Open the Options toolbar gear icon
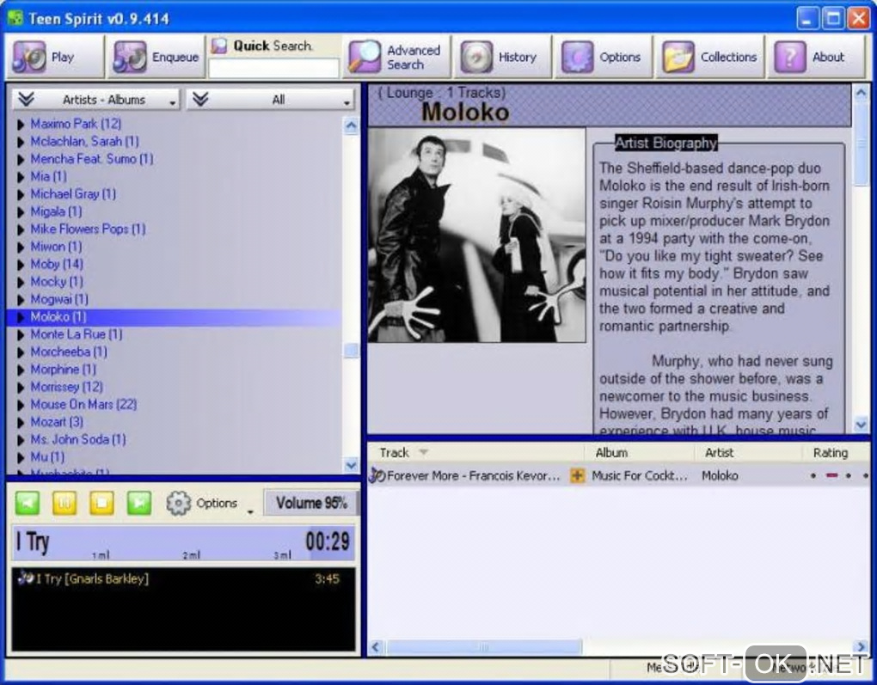Viewport: 877px width, 685px height. coord(577,57)
